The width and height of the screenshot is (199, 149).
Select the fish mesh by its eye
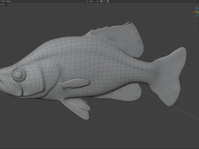(19, 74)
